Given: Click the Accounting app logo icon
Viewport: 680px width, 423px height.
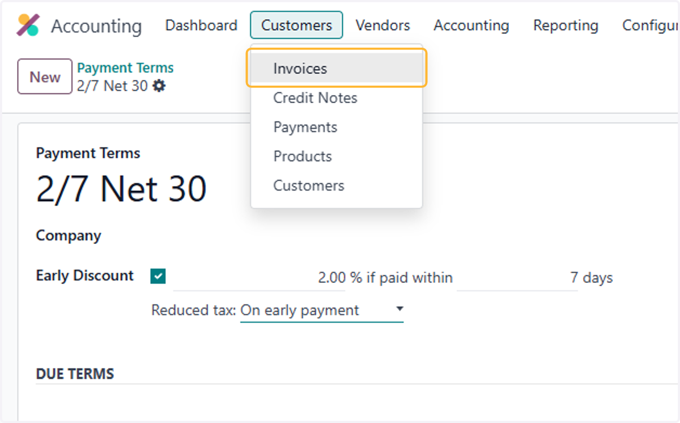Looking at the screenshot, I should (28, 26).
